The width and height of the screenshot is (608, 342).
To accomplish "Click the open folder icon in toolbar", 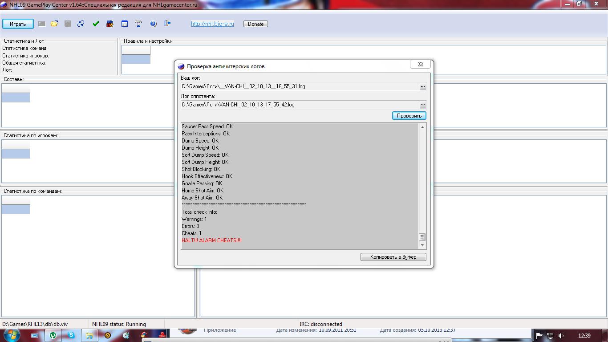I will tap(54, 24).
